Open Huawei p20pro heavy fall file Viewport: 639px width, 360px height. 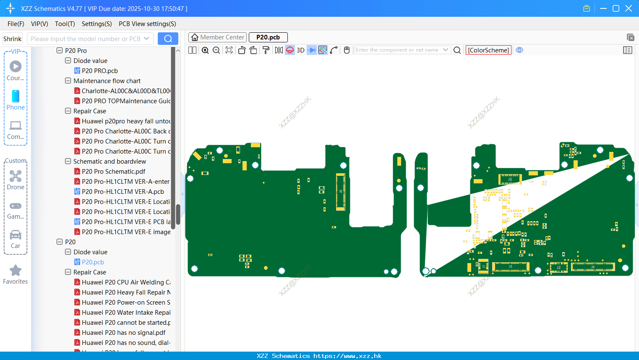click(x=122, y=121)
